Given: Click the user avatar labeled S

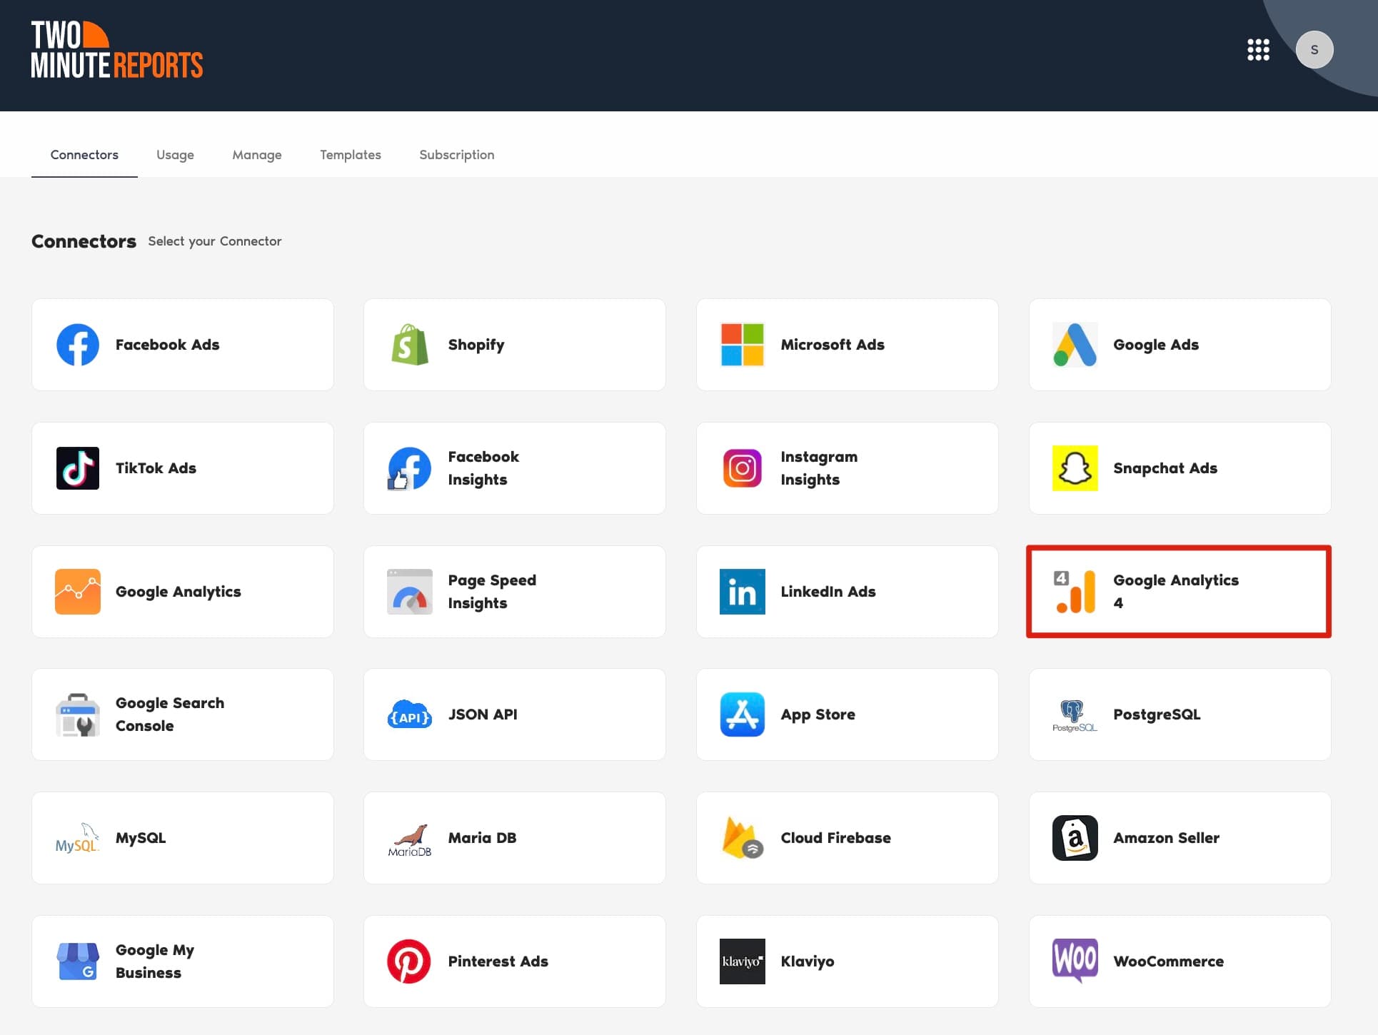Looking at the screenshot, I should [x=1314, y=50].
